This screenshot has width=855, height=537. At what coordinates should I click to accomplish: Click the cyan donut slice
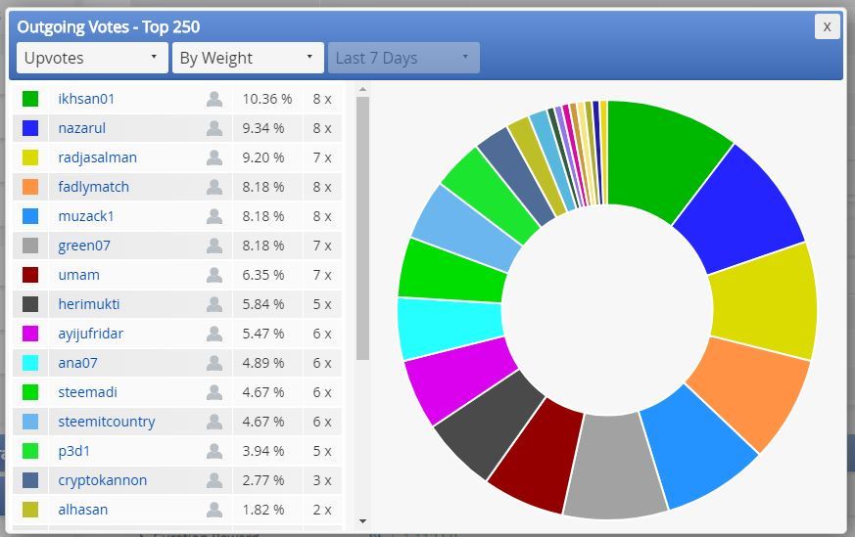click(x=450, y=327)
